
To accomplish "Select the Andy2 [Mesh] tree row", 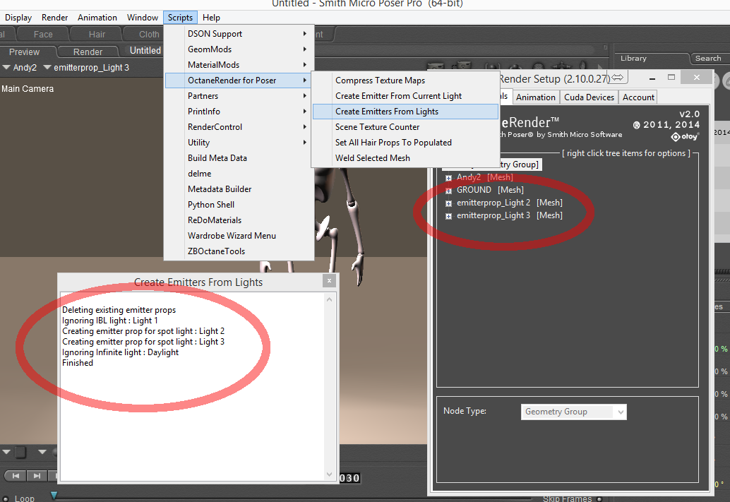I will pyautogui.click(x=484, y=177).
